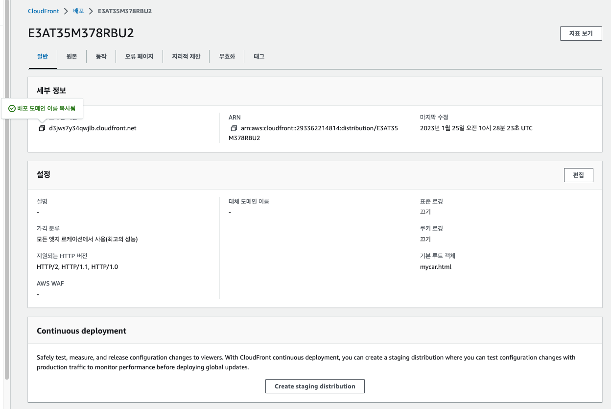
Task: Open the 동작 tab
Action: 101,57
